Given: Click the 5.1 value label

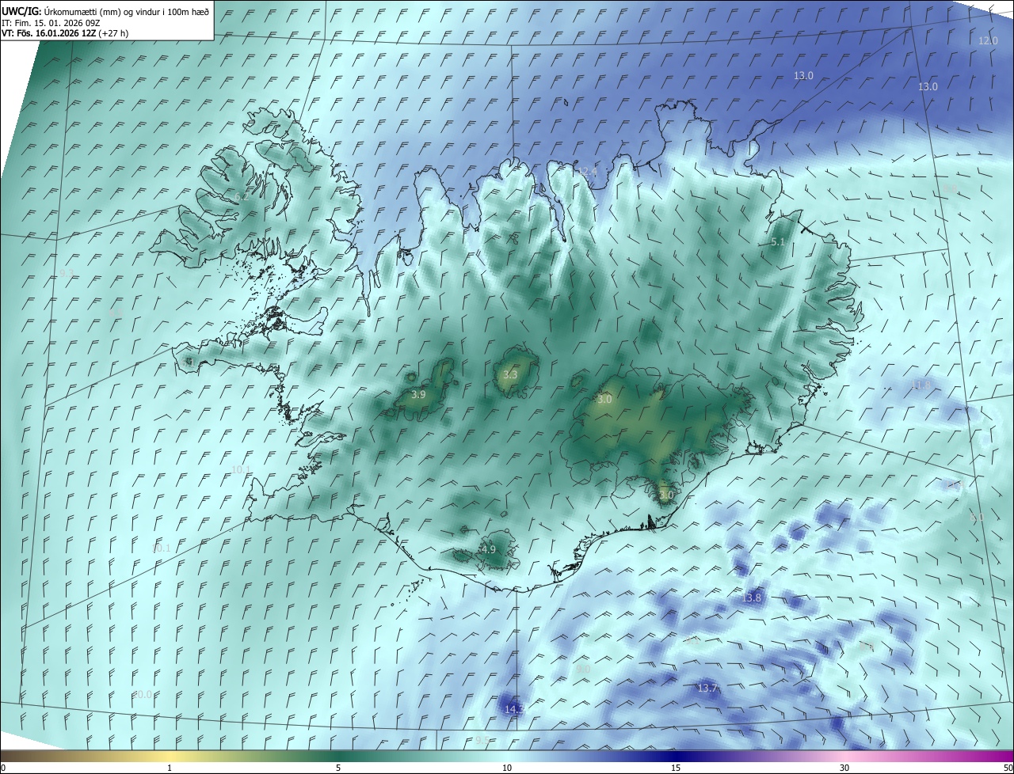Looking at the screenshot, I should tap(778, 242).
